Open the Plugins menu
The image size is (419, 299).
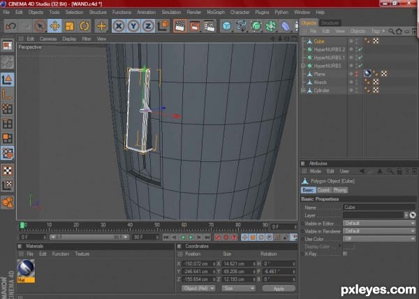coord(262,13)
